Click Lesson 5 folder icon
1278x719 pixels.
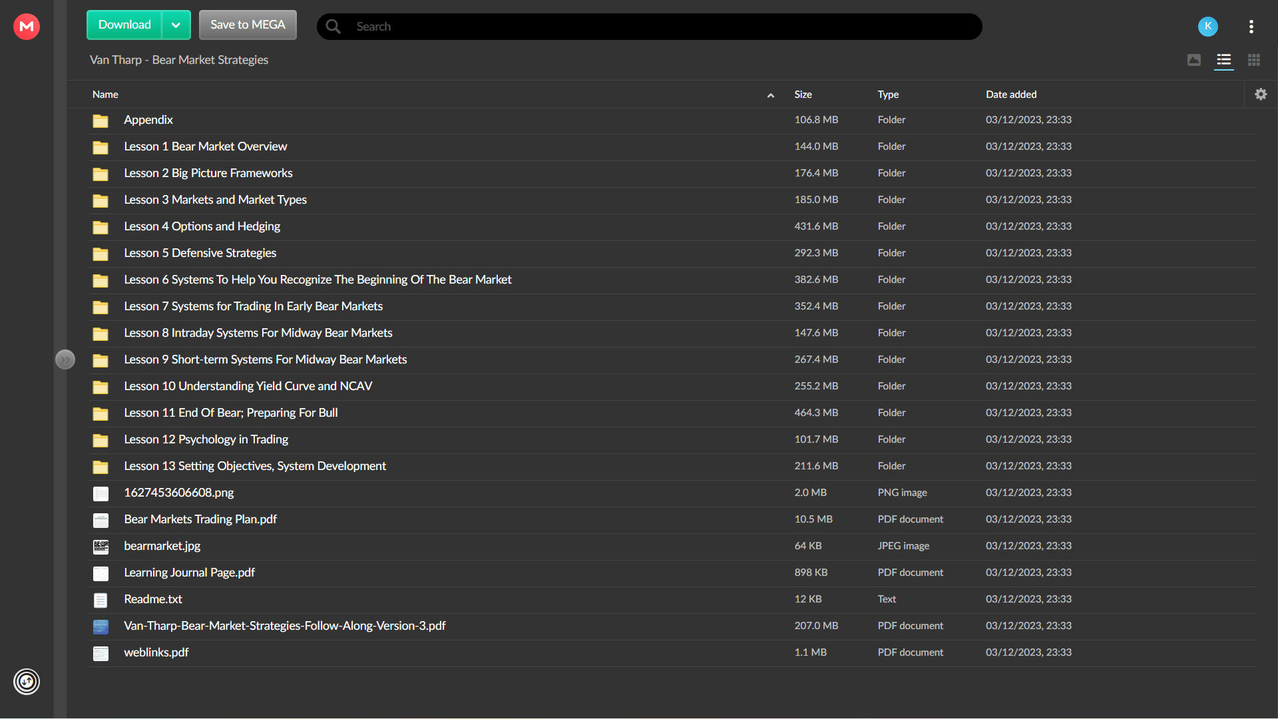pyautogui.click(x=101, y=254)
